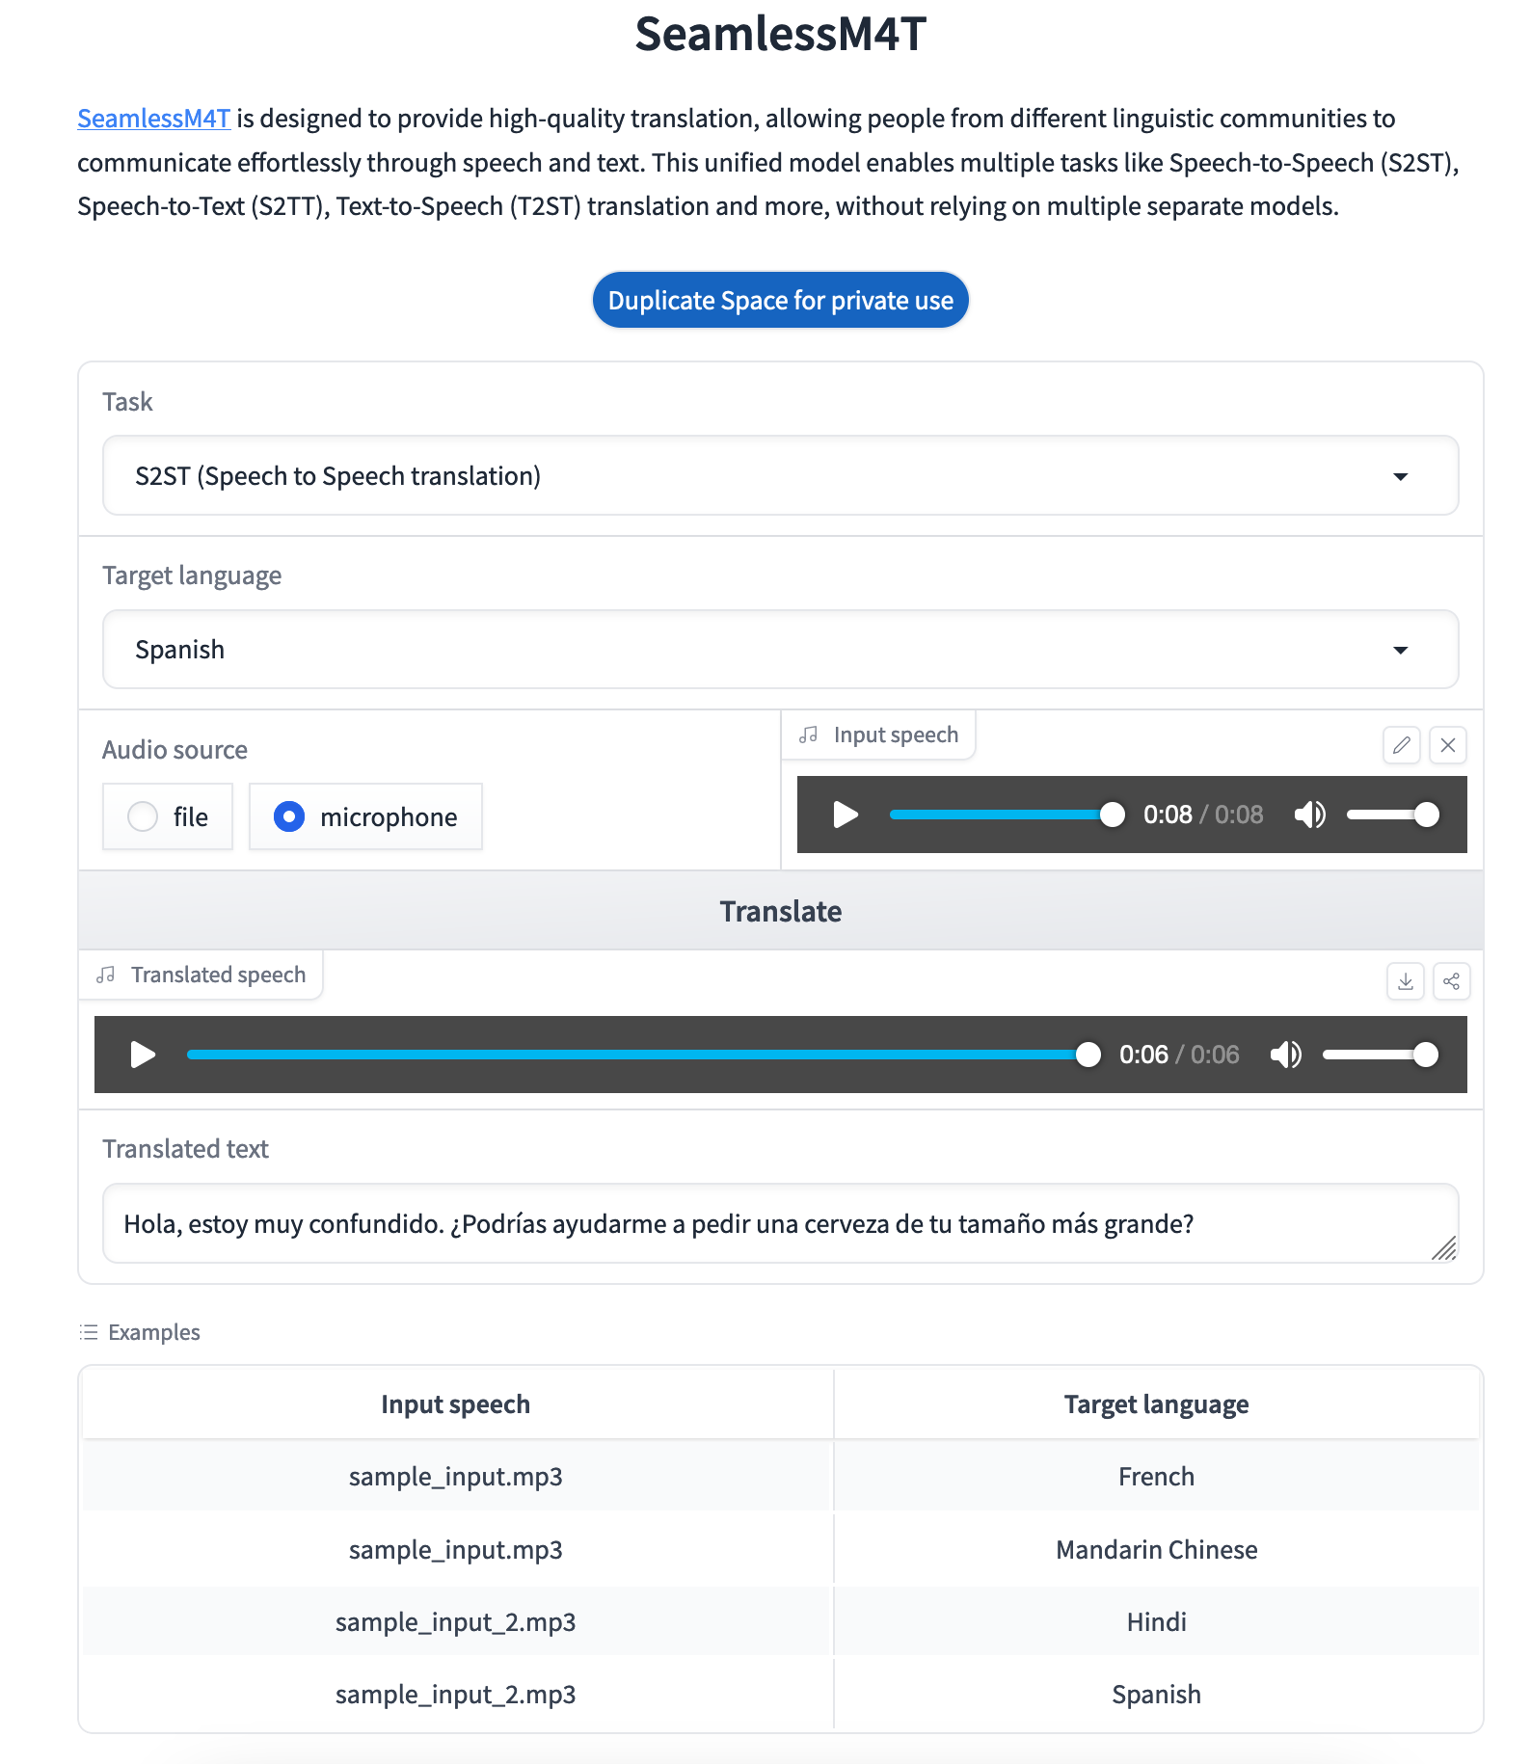Play the translated speech audio
1531x1764 pixels.
(143, 1055)
